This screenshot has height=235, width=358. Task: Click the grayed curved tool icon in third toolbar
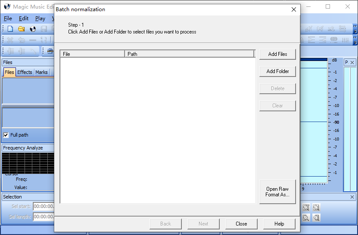click(x=33, y=52)
